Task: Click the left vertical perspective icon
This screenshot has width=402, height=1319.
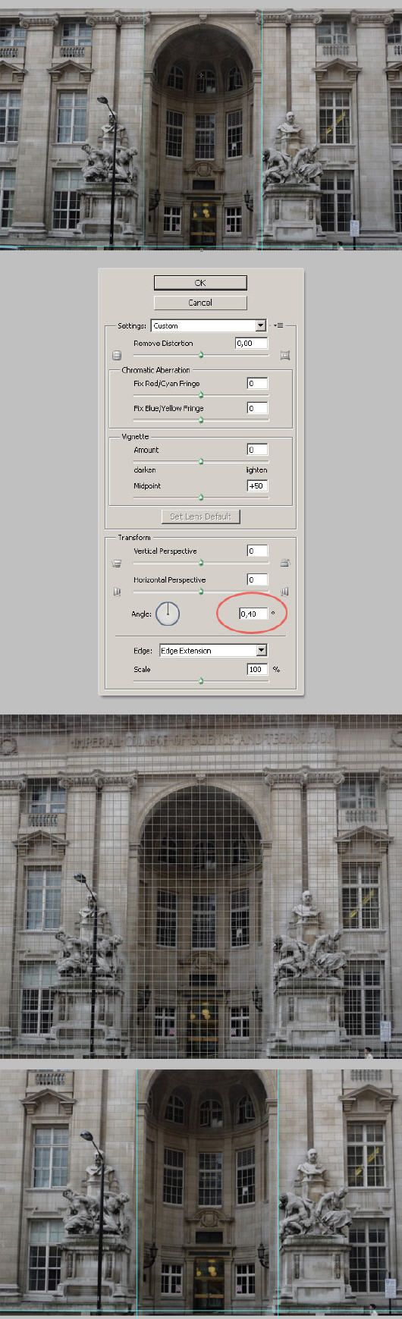Action: point(117,563)
